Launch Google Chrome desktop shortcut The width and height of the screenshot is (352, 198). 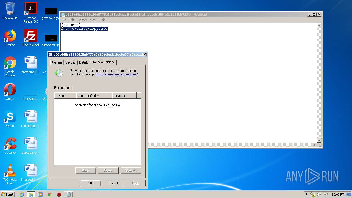(x=10, y=67)
